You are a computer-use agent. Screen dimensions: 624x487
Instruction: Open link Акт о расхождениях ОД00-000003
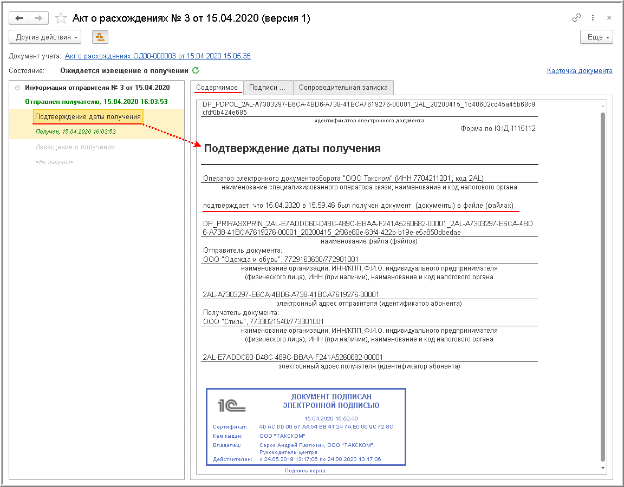158,56
